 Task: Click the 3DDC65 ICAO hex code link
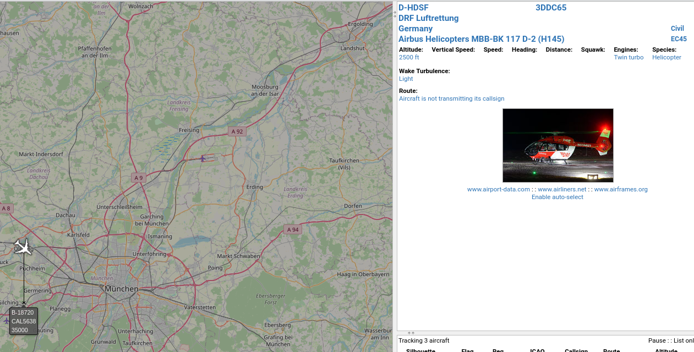[x=550, y=7]
